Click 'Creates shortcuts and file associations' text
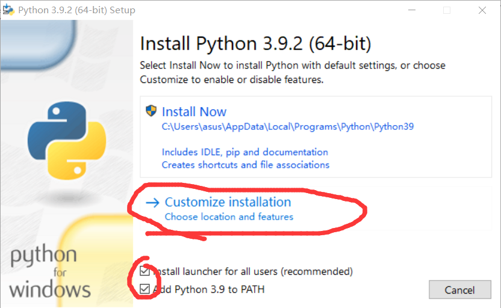 [246, 165]
